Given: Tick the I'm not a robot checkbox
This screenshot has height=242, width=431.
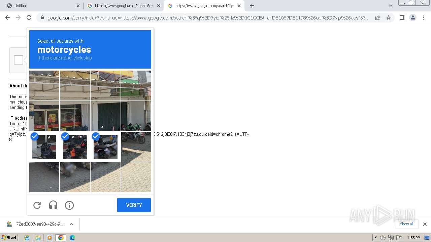Looking at the screenshot, I should [19, 60].
